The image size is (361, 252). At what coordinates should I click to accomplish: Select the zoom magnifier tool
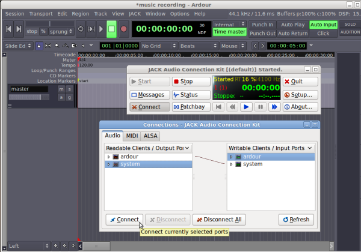tap(57, 46)
